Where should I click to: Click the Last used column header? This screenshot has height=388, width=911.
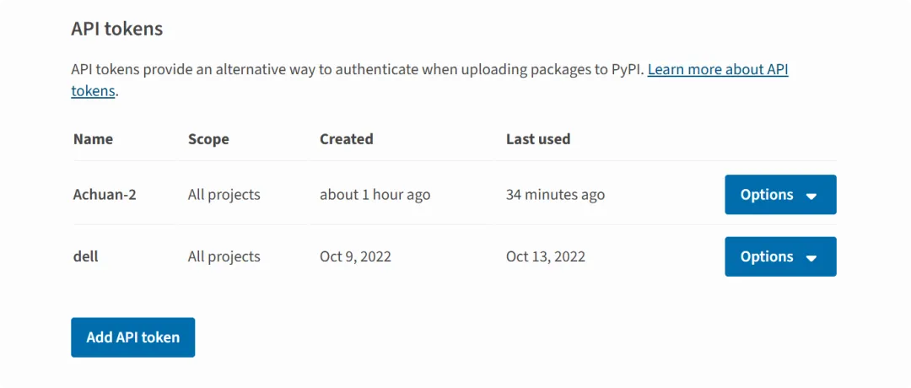(x=538, y=139)
